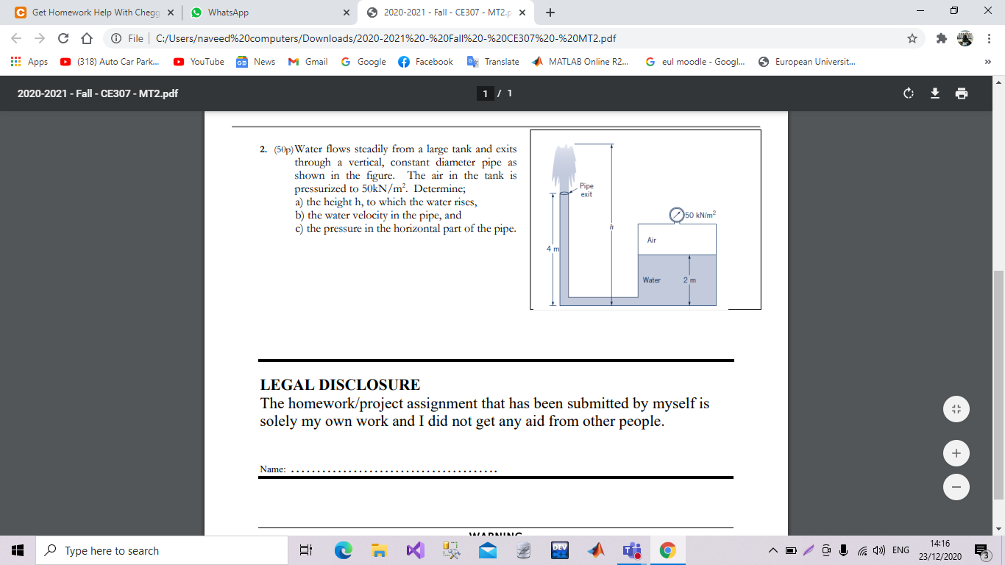The height and width of the screenshot is (565, 1005).
Task: Reload the current page
Action: (x=64, y=38)
